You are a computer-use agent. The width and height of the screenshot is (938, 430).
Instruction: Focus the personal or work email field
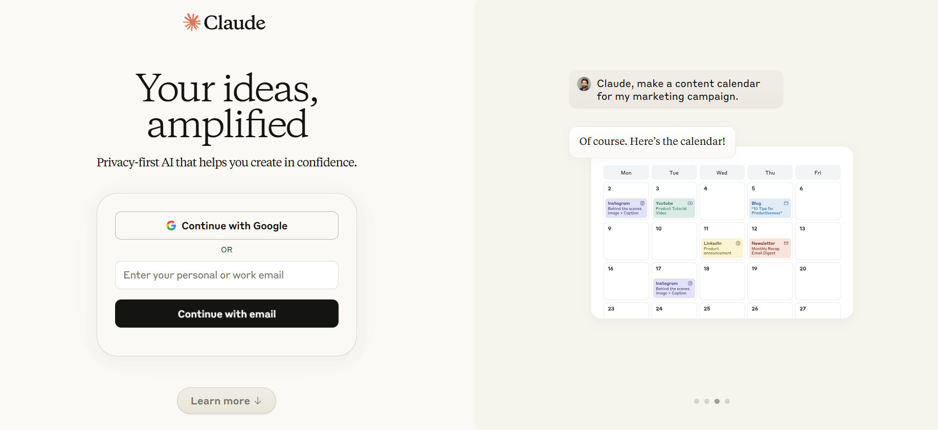[x=227, y=275]
